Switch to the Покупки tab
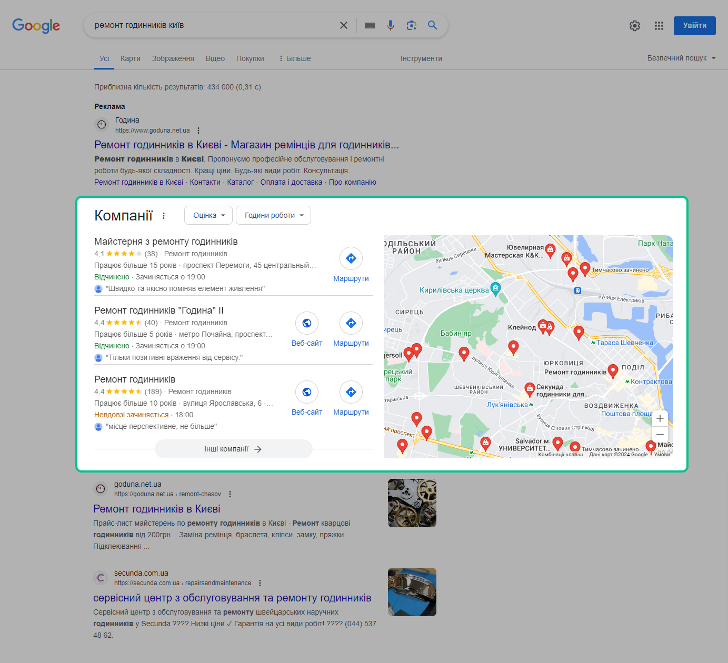Screen dimensions: 728x663 click(x=250, y=58)
